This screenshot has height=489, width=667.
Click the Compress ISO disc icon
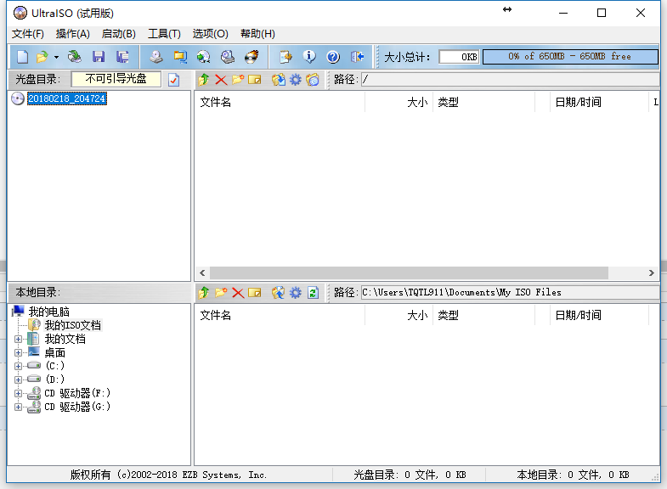click(x=204, y=57)
